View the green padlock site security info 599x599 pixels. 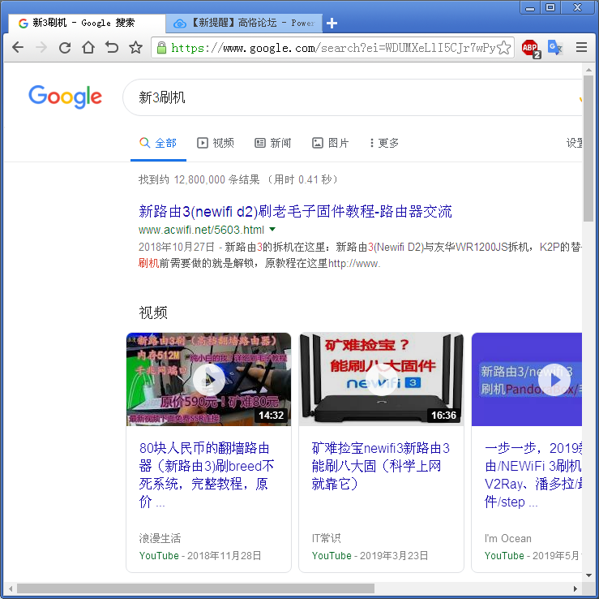click(x=161, y=48)
